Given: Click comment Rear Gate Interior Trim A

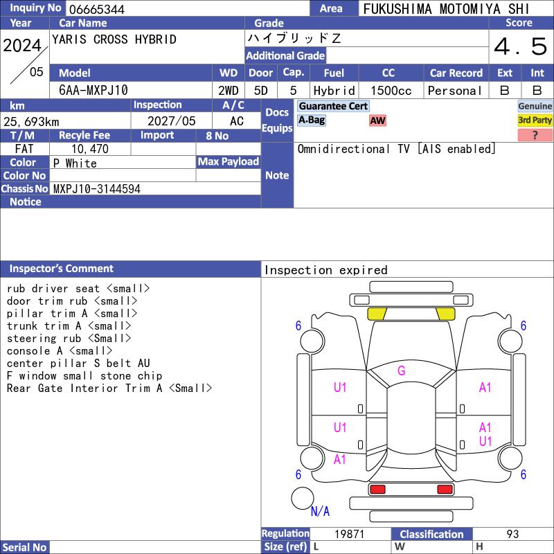Looking at the screenshot, I should coord(109,388).
